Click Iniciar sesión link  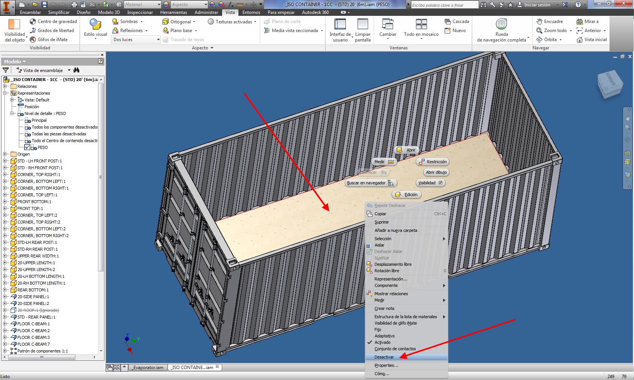537,5
